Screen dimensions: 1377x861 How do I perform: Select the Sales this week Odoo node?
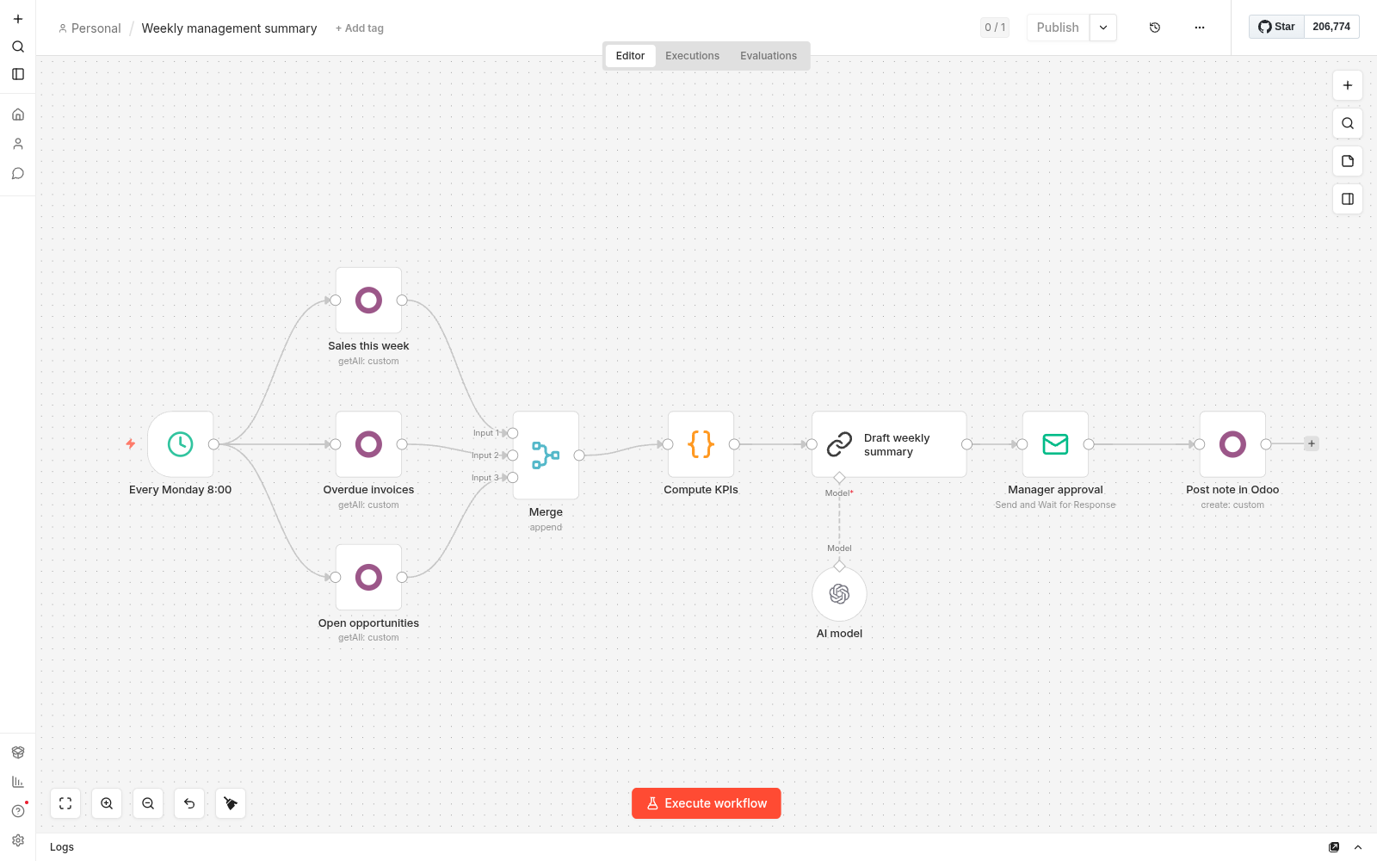click(x=368, y=300)
